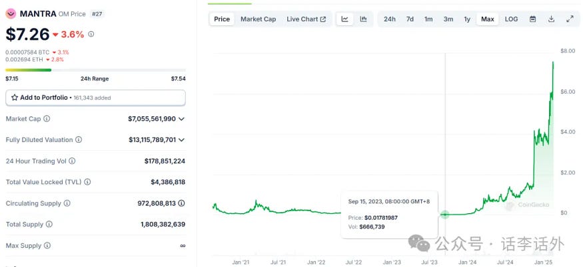Click the $178,851,224 trading volume value
Viewport: 583px width, 267px height.
point(165,161)
